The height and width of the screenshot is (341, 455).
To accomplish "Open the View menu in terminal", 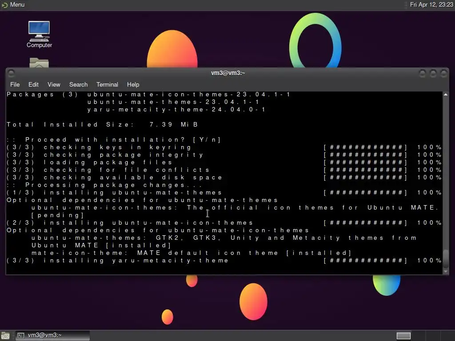I will [x=54, y=84].
